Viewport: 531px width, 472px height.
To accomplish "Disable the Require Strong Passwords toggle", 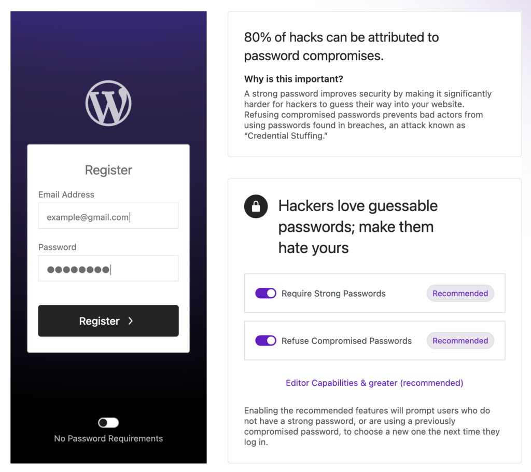I will click(x=265, y=294).
